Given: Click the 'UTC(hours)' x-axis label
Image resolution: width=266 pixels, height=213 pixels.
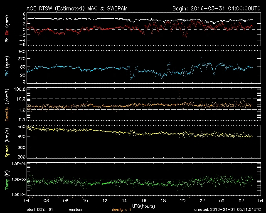Looking at the screenshot, I should pyautogui.click(x=143, y=206).
